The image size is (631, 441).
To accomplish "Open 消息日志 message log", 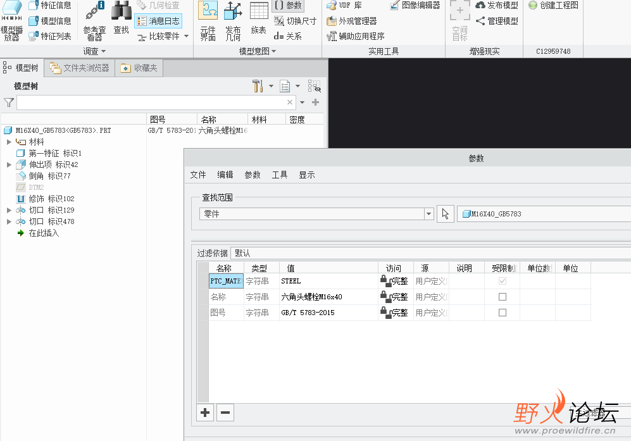I will 158,21.
